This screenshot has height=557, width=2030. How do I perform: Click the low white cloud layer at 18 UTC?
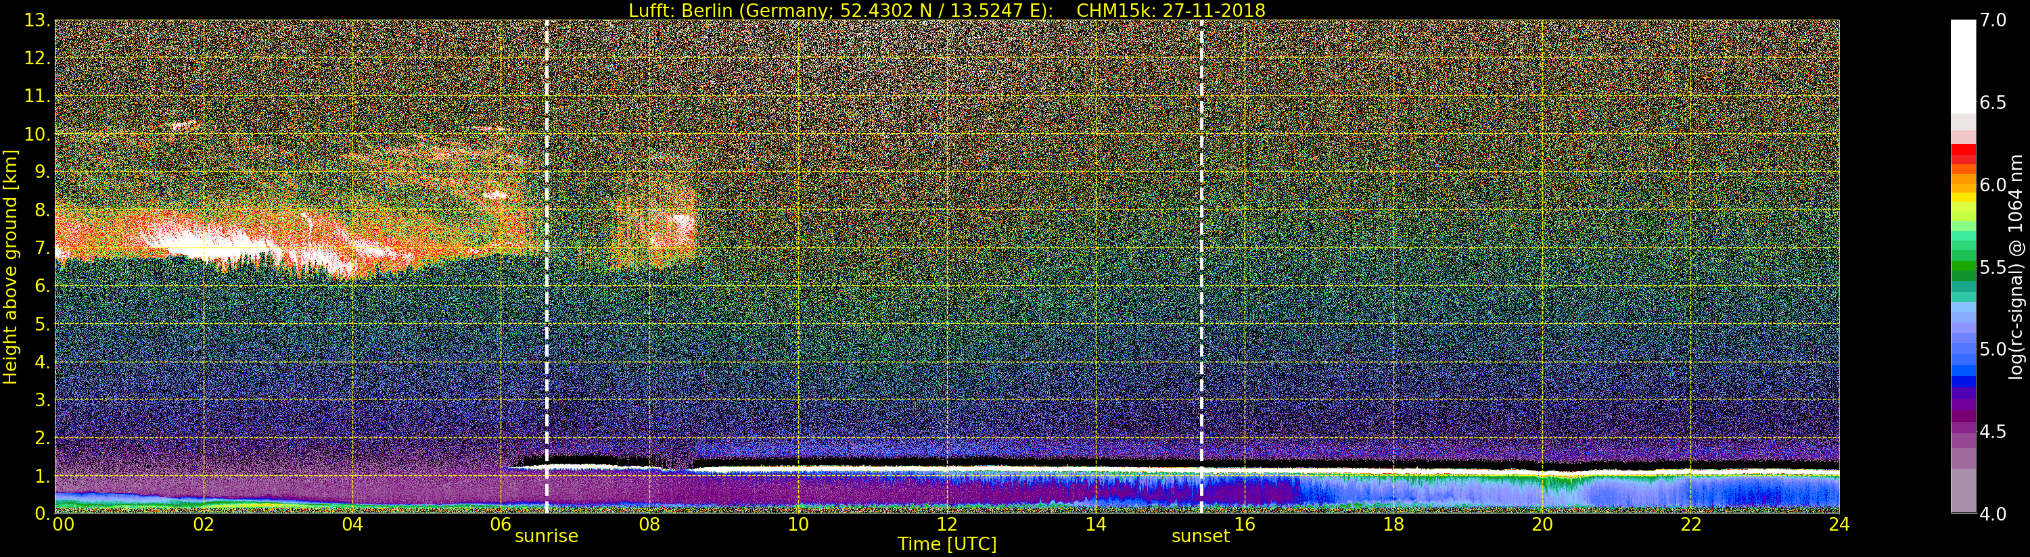[1393, 470]
